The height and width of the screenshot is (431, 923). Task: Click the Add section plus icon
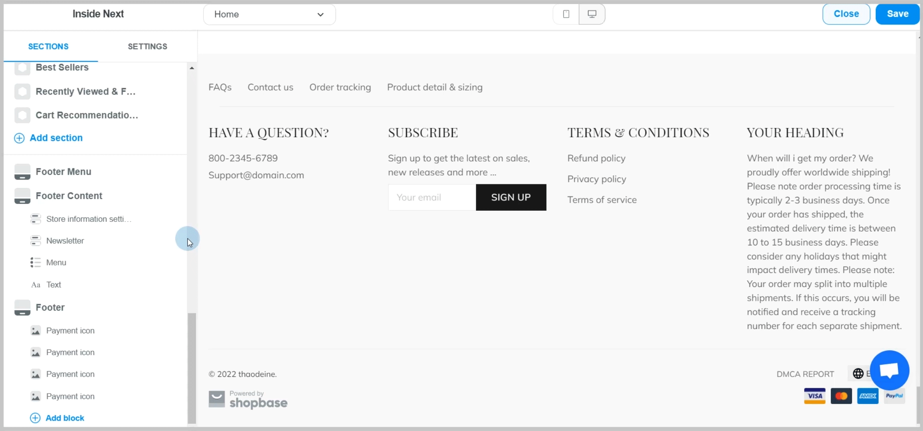click(x=19, y=138)
